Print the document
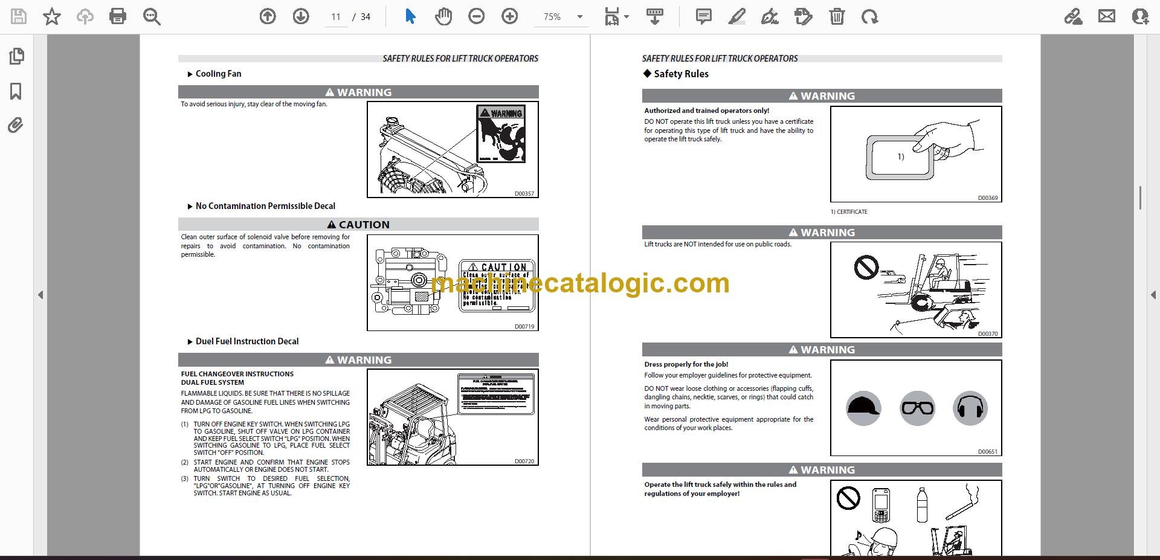This screenshot has width=1160, height=560. pos(118,16)
